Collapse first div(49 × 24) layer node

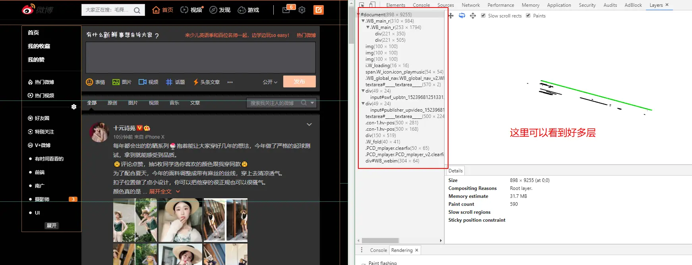point(363,91)
